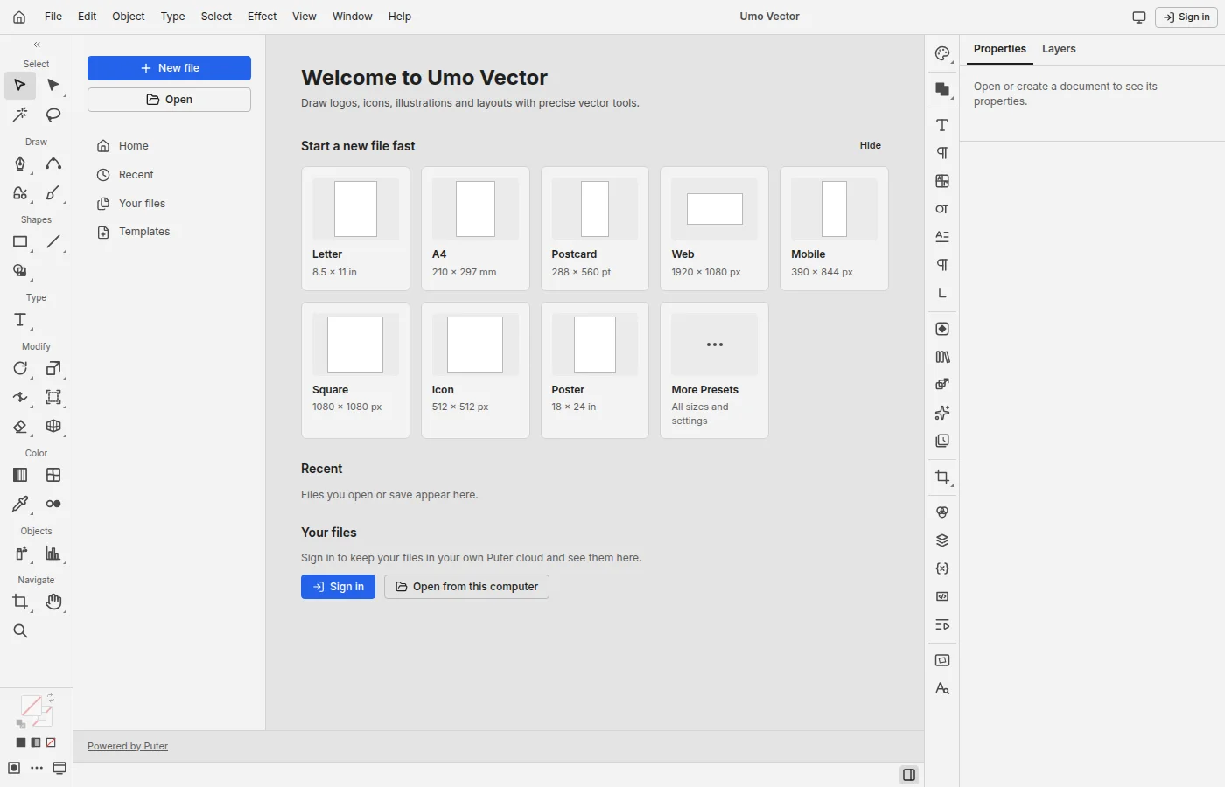The image size is (1225, 787).
Task: Set the paint mode to None
Action: [x=51, y=742]
